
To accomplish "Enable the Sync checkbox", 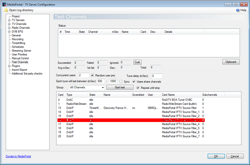I will click(121, 81).
